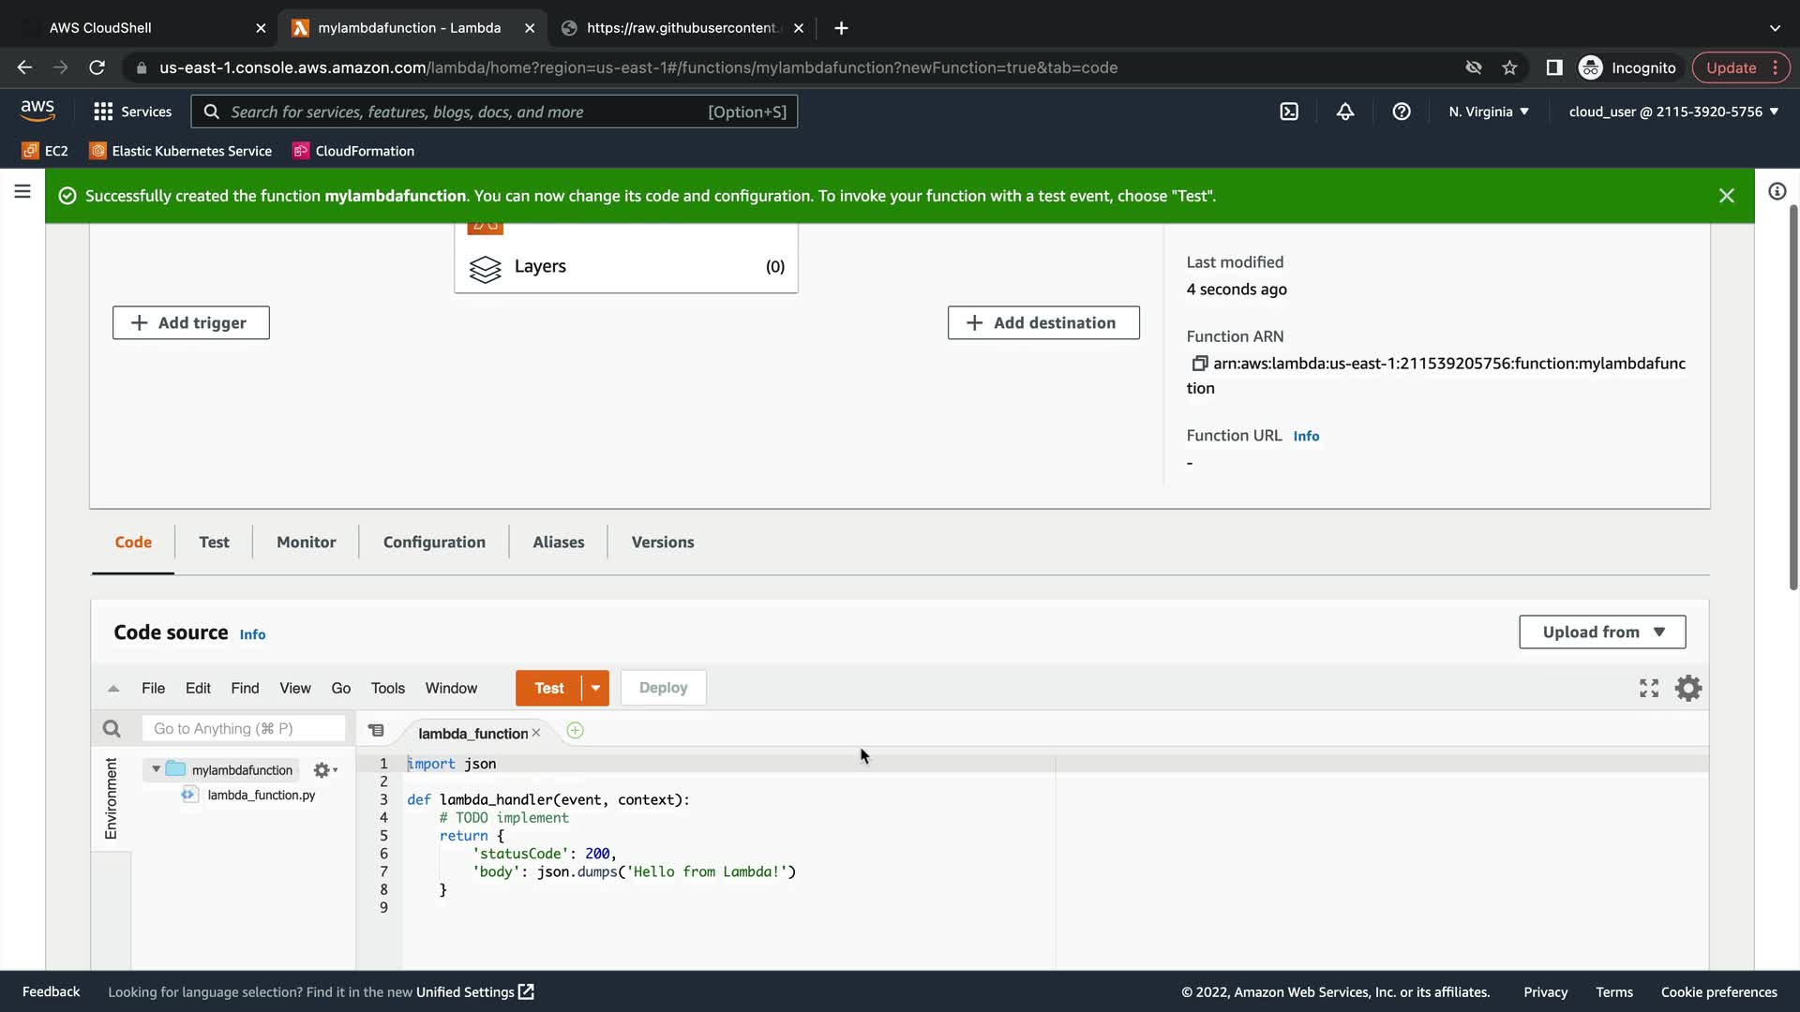
Task: Open editor preferences gear icon
Action: pyautogui.click(x=1688, y=689)
